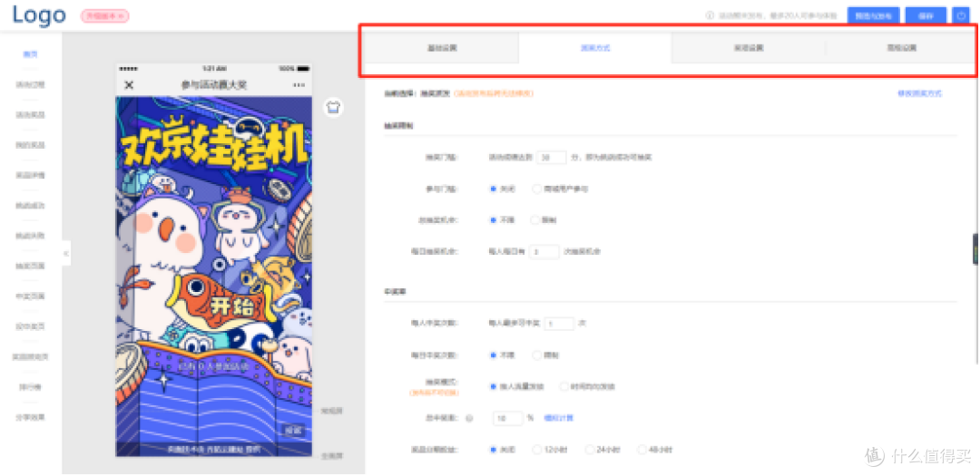Select 关闭 radio for 参与门槛
The width and height of the screenshot is (980, 476).
[x=493, y=189]
